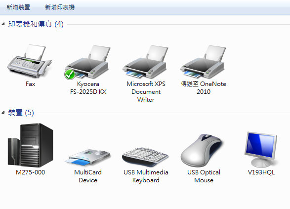Select the MultiCard Device icon
The width and height of the screenshot is (290, 209).
click(x=87, y=157)
